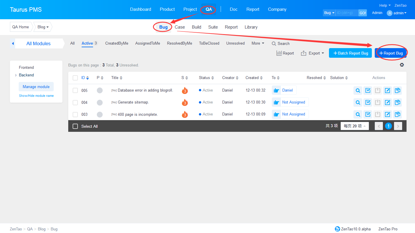The image size is (415, 233).
Task: Tick the checkbox for bug 005
Action: (x=75, y=90)
